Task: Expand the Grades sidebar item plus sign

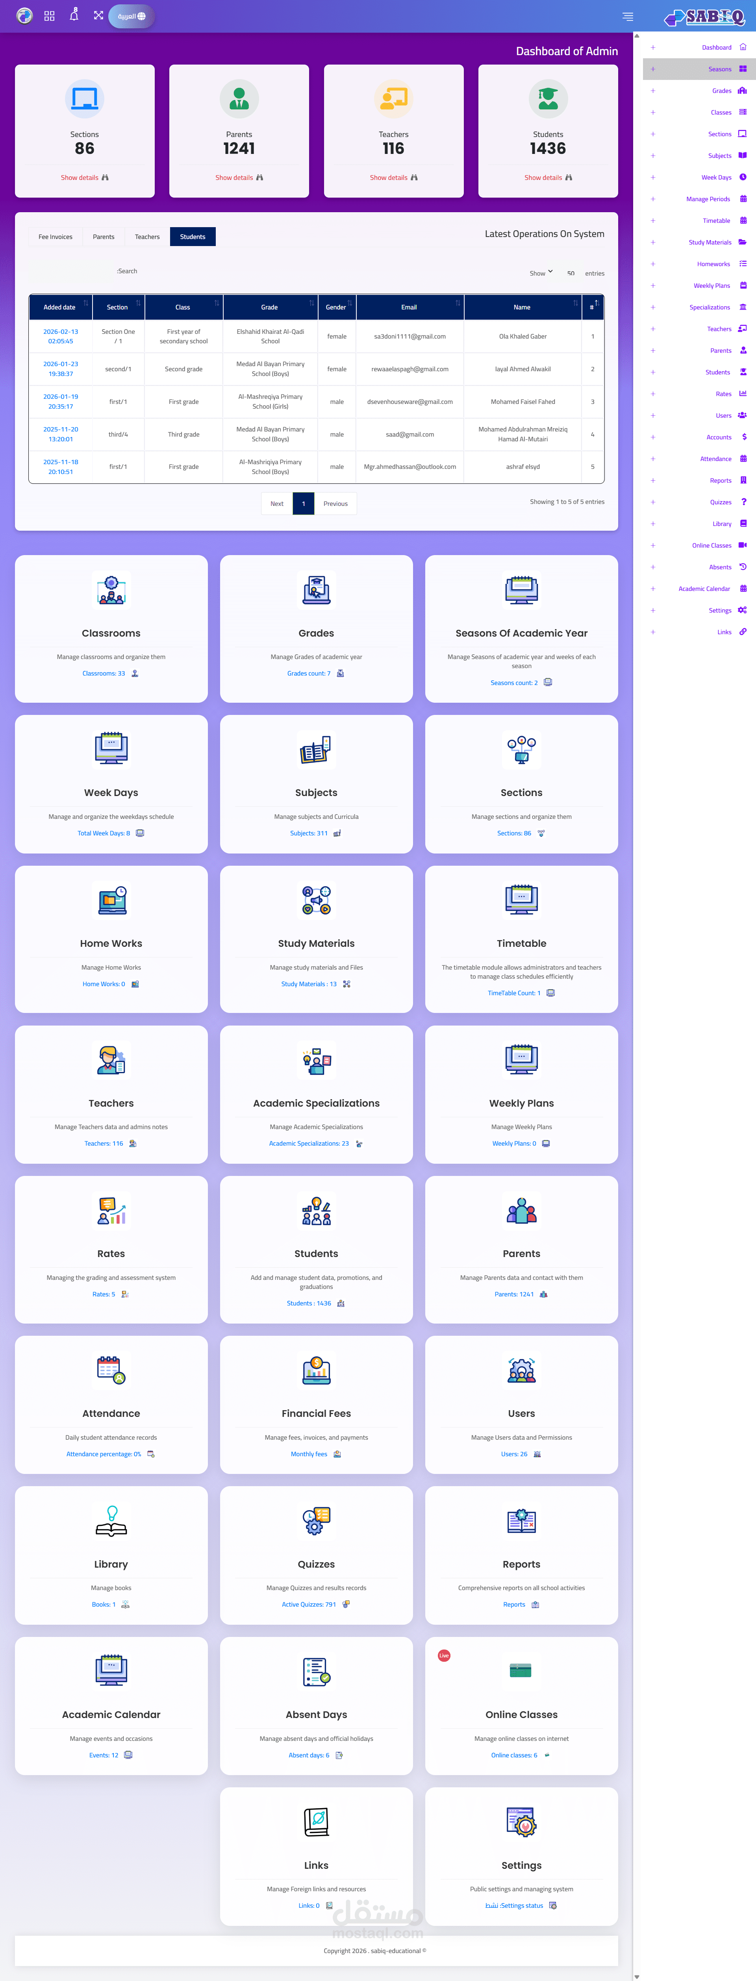Action: (x=653, y=91)
